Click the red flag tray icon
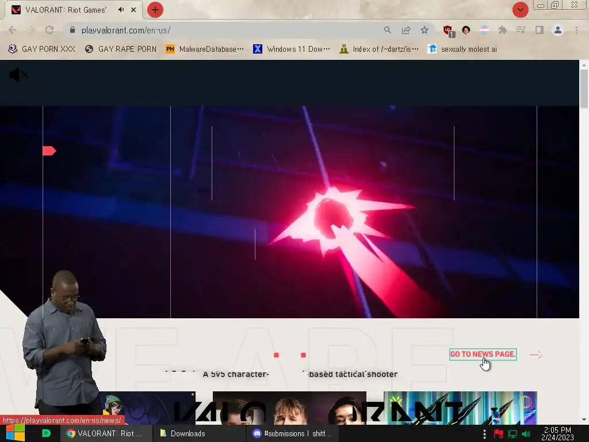The image size is (589, 442). pyautogui.click(x=499, y=434)
